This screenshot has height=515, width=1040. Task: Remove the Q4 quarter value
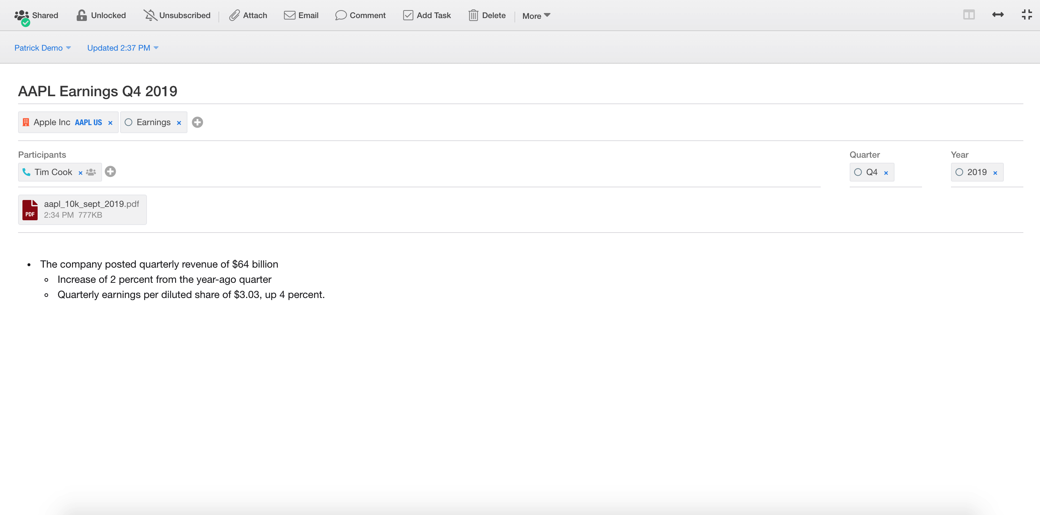886,173
